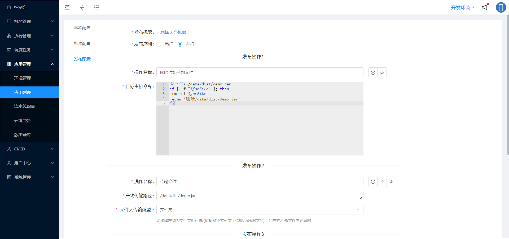Click inside the 产物传输路径 input field

260,196
